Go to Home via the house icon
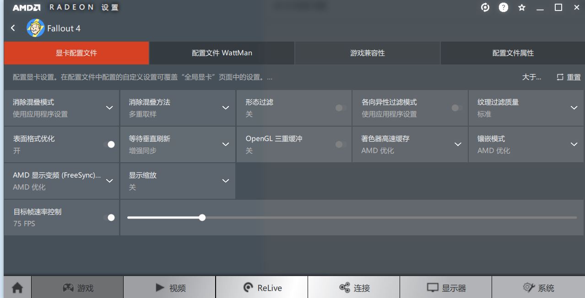 coord(17,287)
